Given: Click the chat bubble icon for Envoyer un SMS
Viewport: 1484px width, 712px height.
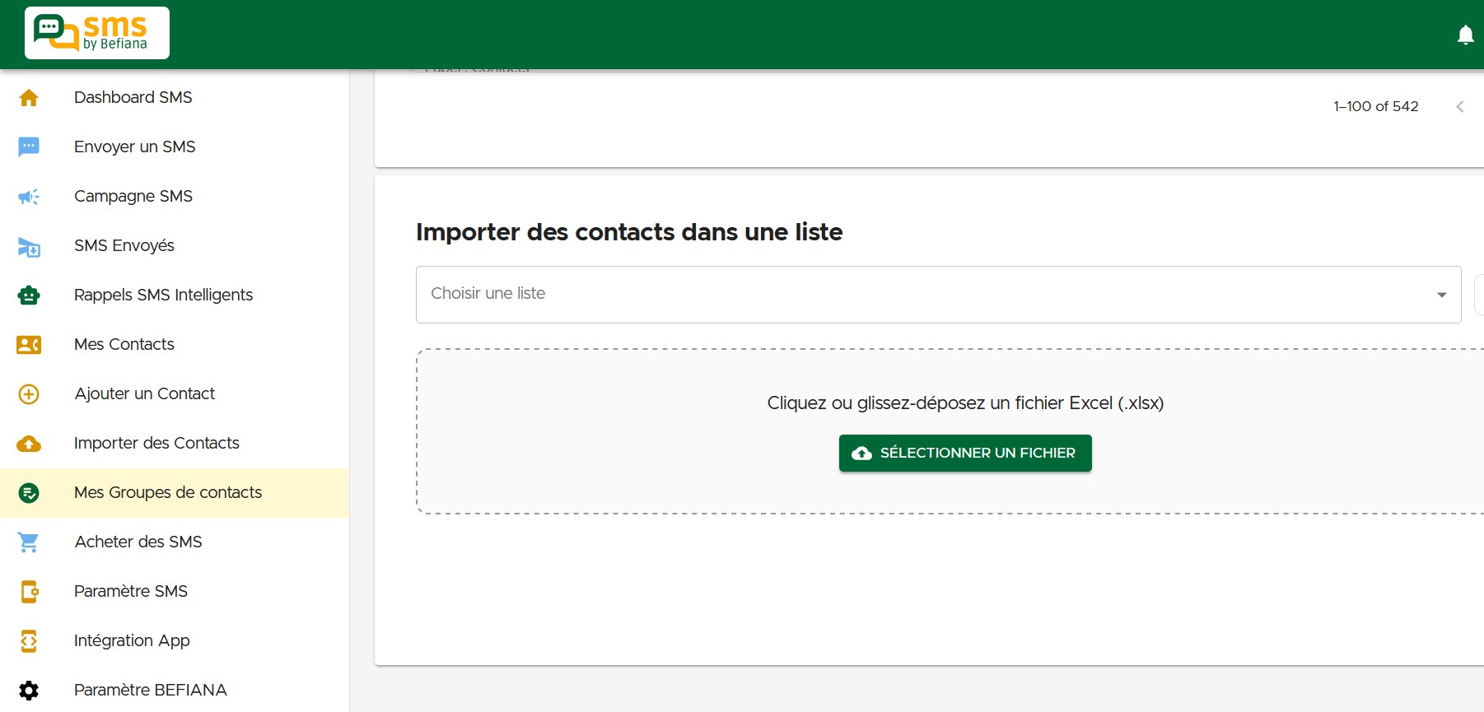Looking at the screenshot, I should click(x=29, y=147).
